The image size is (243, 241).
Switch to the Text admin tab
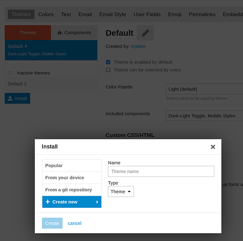(66, 14)
